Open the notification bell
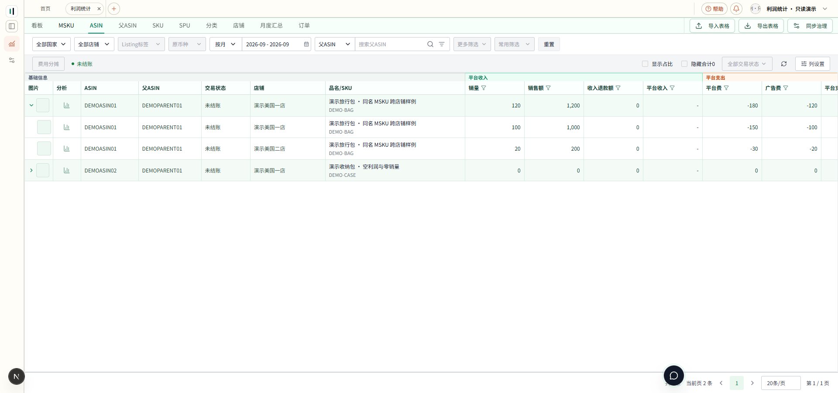Screen dimensions: 838x393 (x=736, y=9)
